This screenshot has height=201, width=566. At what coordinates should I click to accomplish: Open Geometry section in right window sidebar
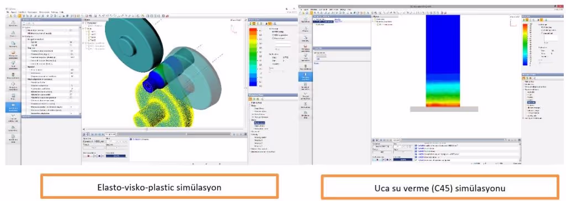(x=305, y=39)
